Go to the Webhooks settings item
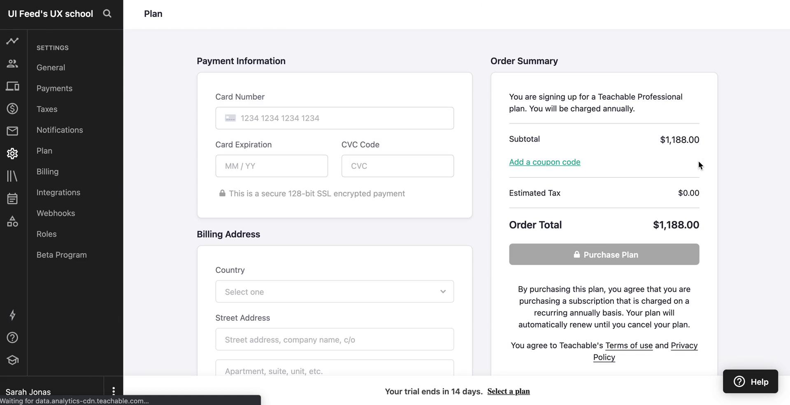 [x=56, y=213]
